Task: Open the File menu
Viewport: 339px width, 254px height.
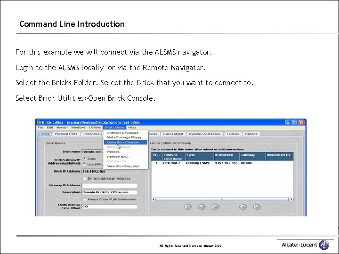Action: click(40, 127)
